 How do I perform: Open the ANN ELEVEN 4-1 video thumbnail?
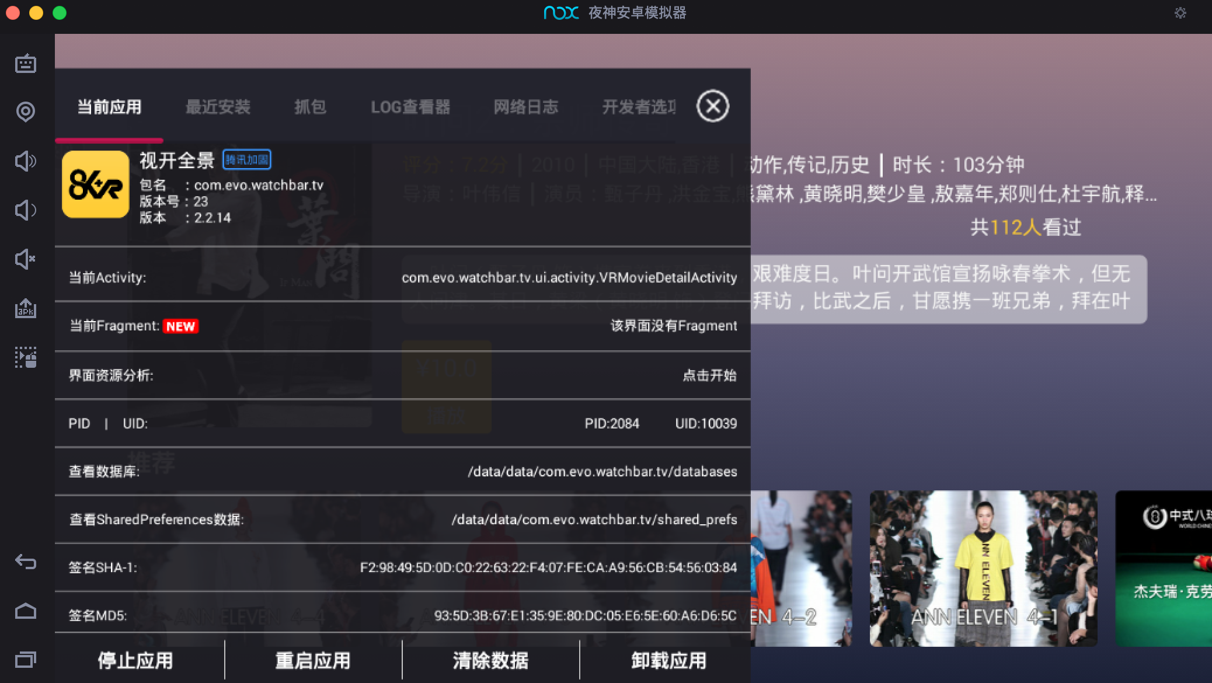click(x=983, y=568)
